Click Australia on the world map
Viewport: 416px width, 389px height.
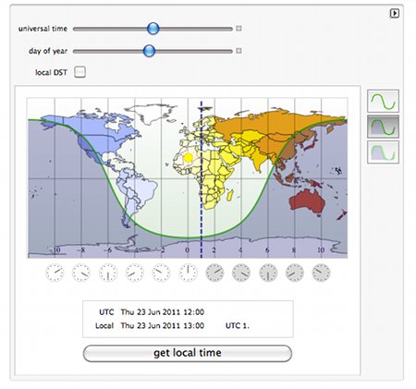point(307,201)
